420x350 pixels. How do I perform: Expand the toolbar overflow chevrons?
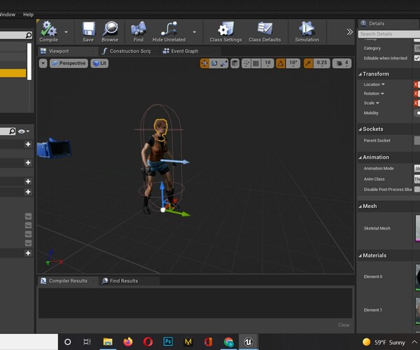(x=349, y=32)
